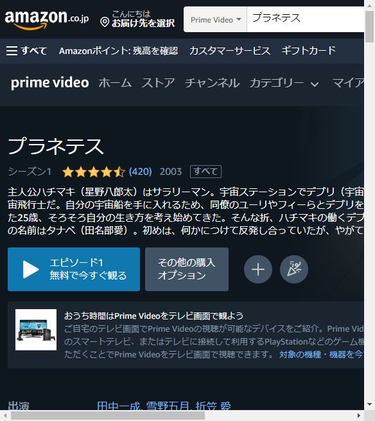Click the prime video logo
The width and height of the screenshot is (375, 421).
tap(50, 83)
